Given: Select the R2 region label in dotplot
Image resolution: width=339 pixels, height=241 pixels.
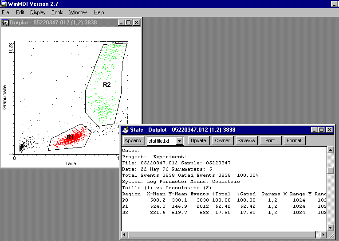Looking at the screenshot, I should tap(106, 85).
